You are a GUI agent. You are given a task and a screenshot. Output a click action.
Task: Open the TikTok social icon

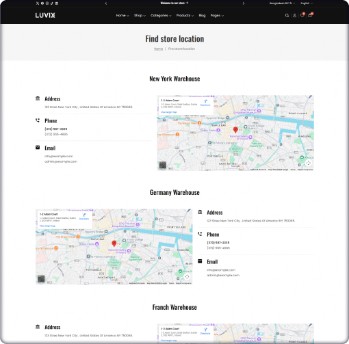(52, 3)
